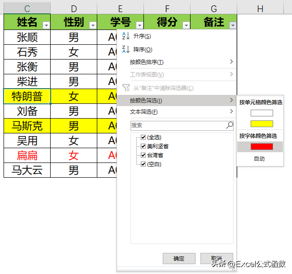Toggle the (全选) select-all checkbox

point(143,137)
